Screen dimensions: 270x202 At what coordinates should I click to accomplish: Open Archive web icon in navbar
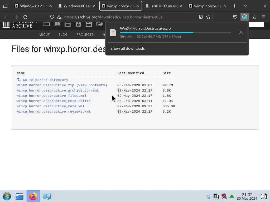coord(46,24)
